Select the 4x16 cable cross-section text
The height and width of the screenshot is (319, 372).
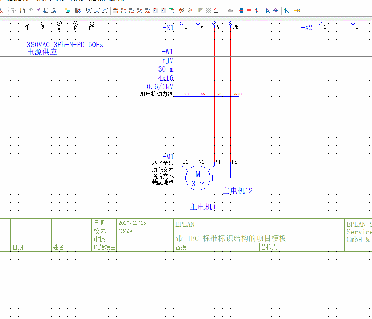point(166,78)
